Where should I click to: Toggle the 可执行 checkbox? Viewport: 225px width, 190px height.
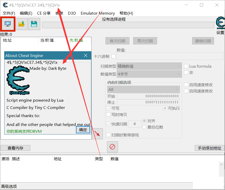pos(165,108)
